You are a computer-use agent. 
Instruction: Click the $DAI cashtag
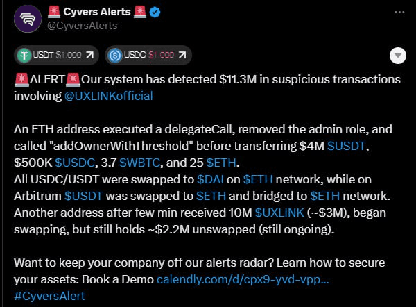tap(210, 179)
